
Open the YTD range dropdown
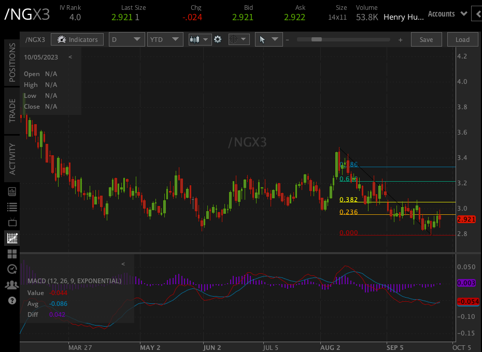[x=165, y=39]
